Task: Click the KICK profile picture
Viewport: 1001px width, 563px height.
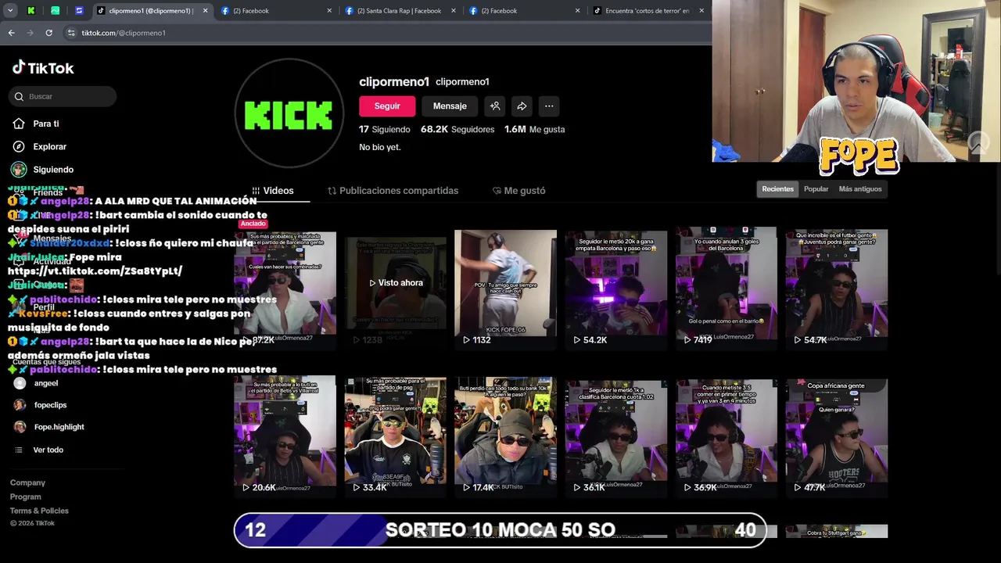Action: click(x=289, y=113)
